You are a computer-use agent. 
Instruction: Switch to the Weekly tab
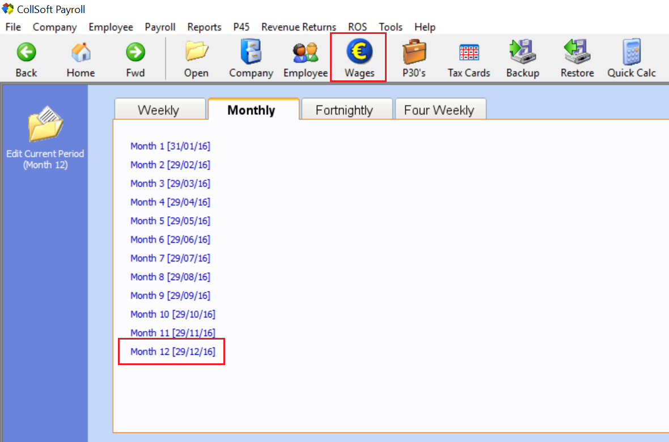(x=158, y=110)
